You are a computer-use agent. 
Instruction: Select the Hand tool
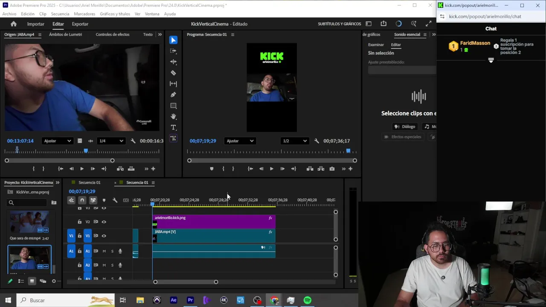(173, 116)
